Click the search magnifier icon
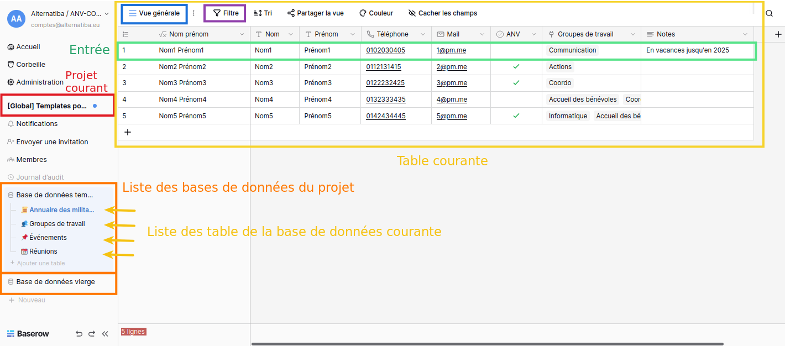Image resolution: width=785 pixels, height=346 pixels. click(x=769, y=13)
